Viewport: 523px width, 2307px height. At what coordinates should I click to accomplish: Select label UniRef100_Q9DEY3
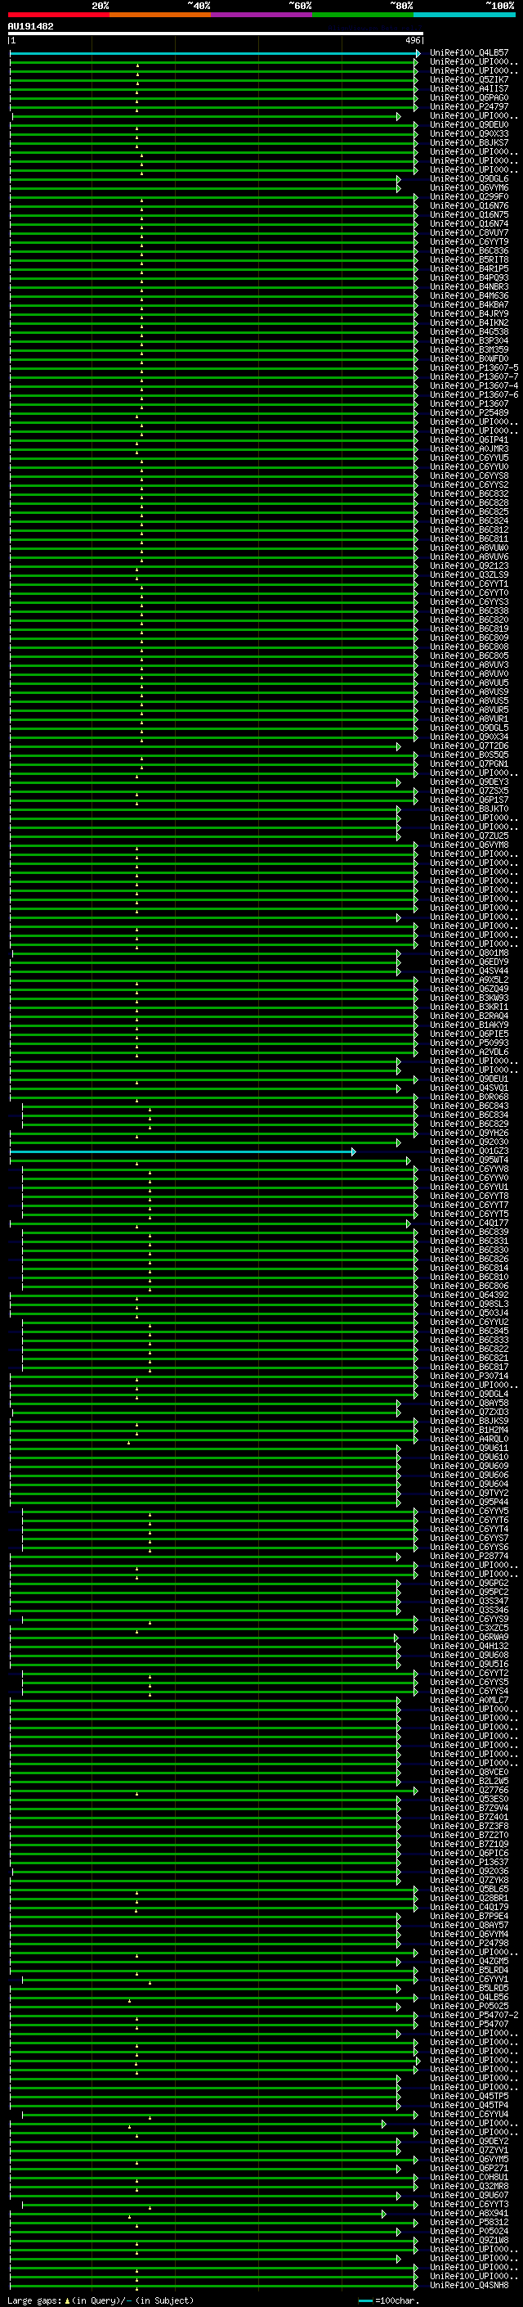coord(469,782)
